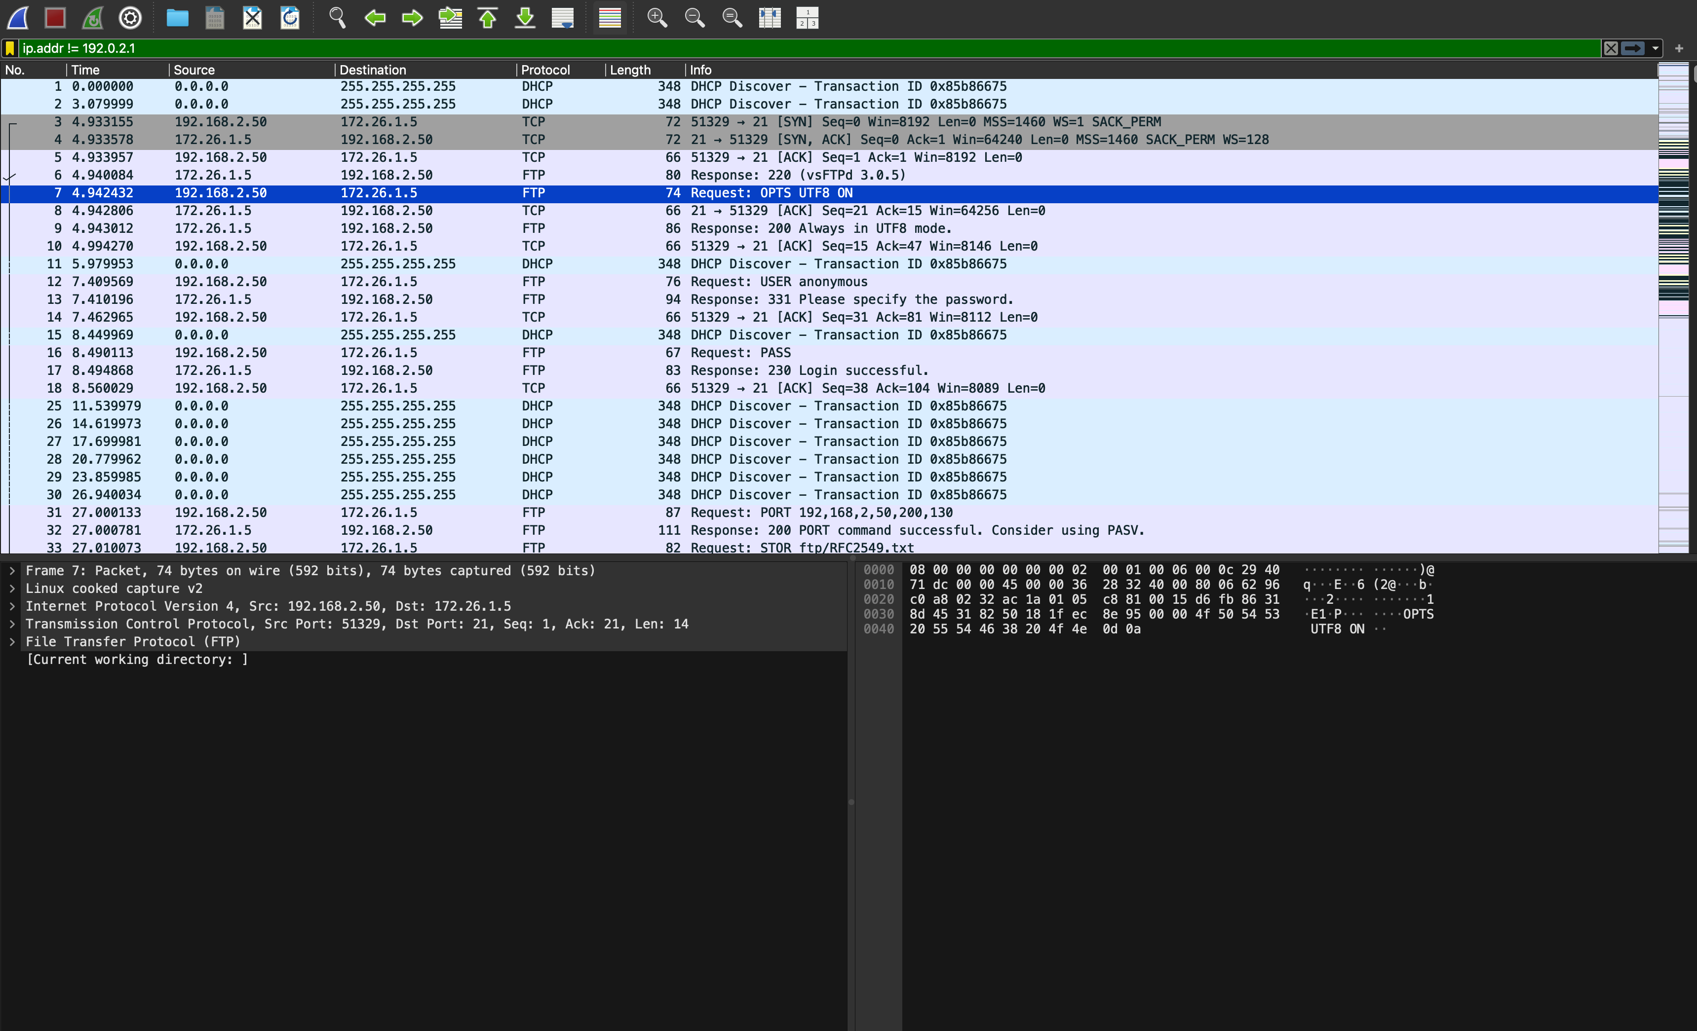Expand Linux cooked capture v2

(x=12, y=589)
